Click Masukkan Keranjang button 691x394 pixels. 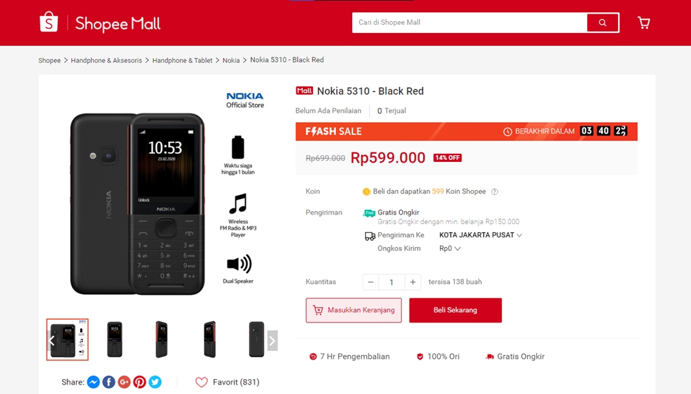click(x=354, y=310)
